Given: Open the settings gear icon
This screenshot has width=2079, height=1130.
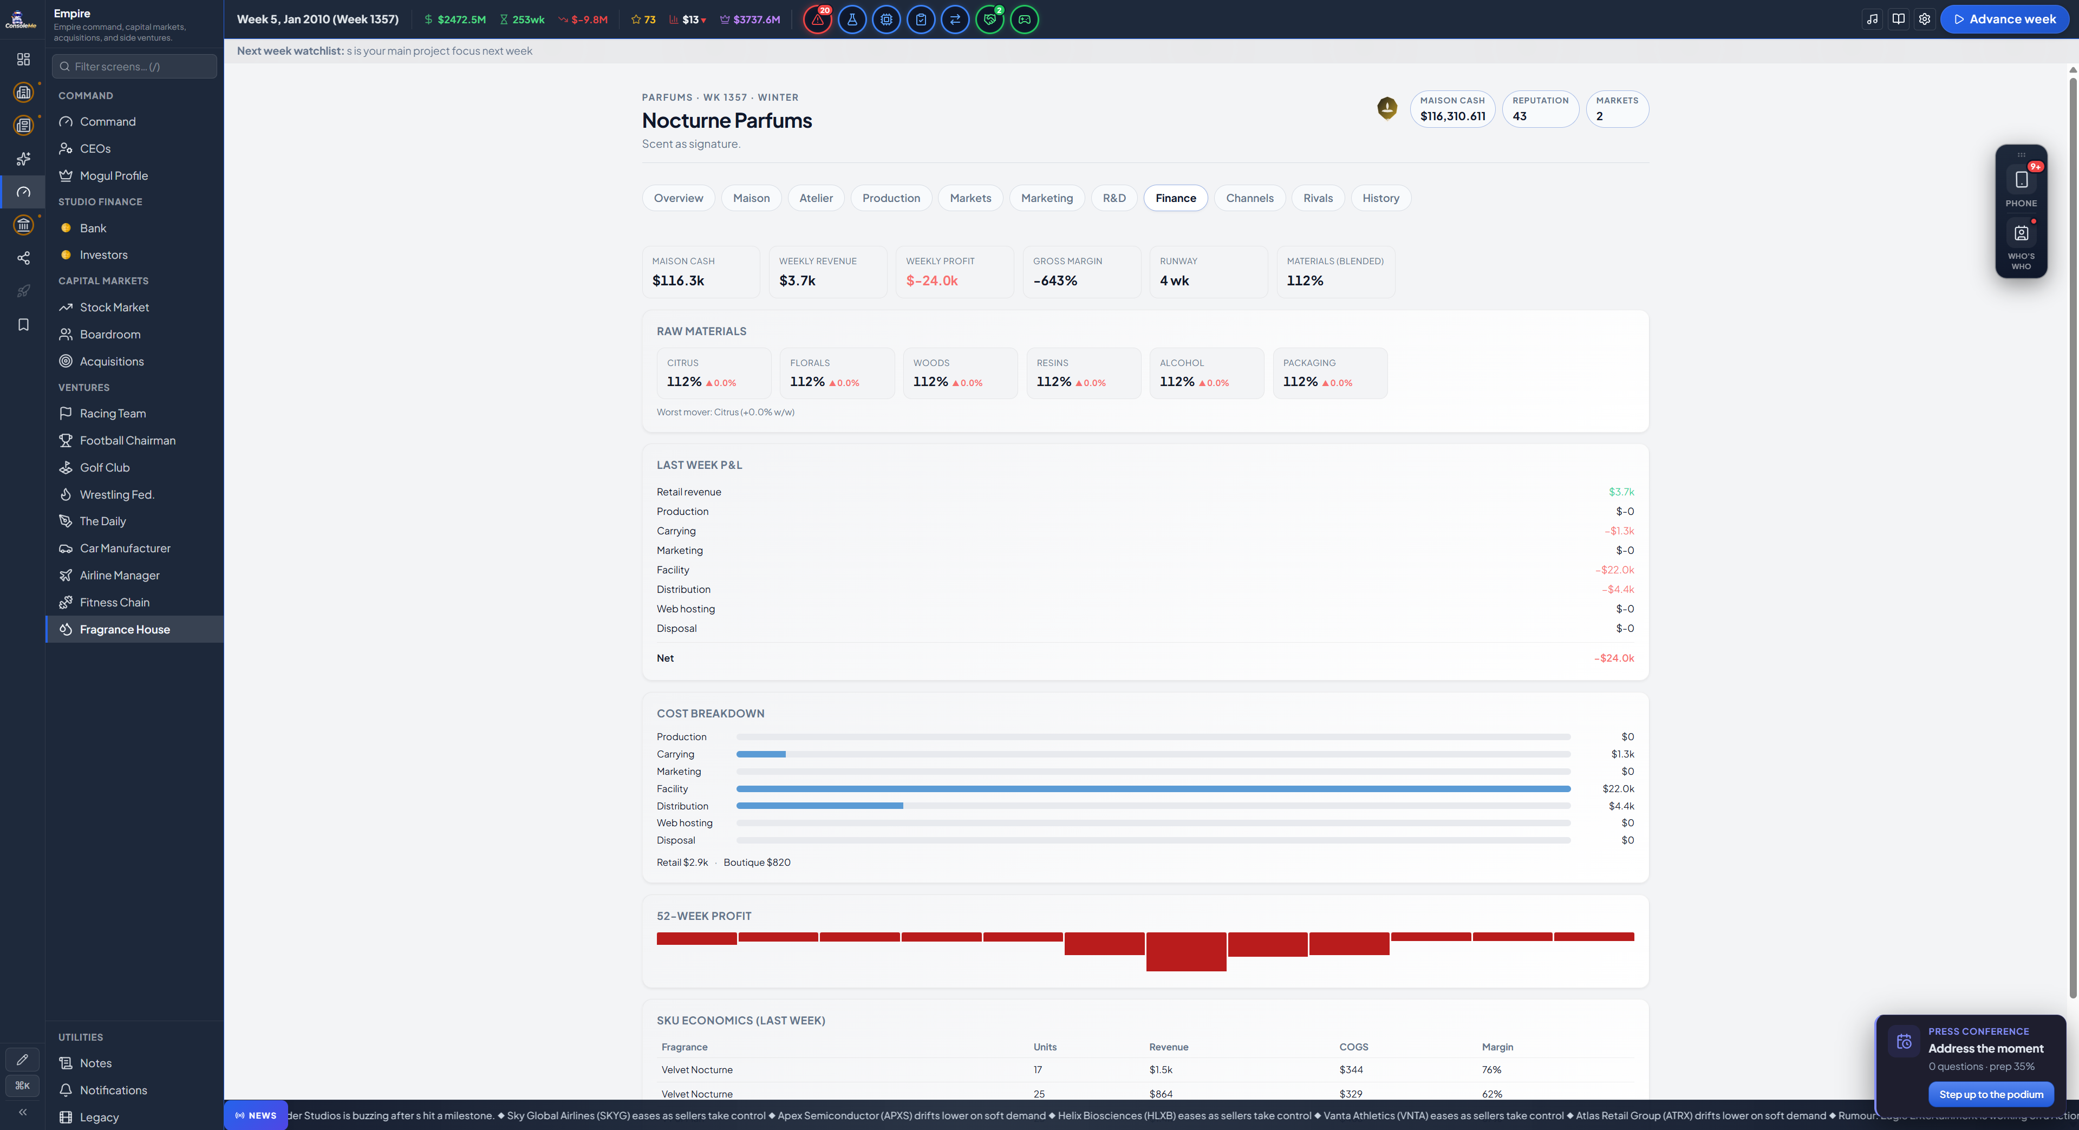Looking at the screenshot, I should (x=1925, y=19).
